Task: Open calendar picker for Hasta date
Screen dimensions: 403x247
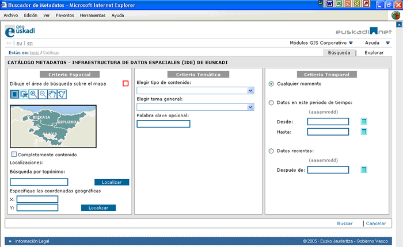Action: click(364, 132)
